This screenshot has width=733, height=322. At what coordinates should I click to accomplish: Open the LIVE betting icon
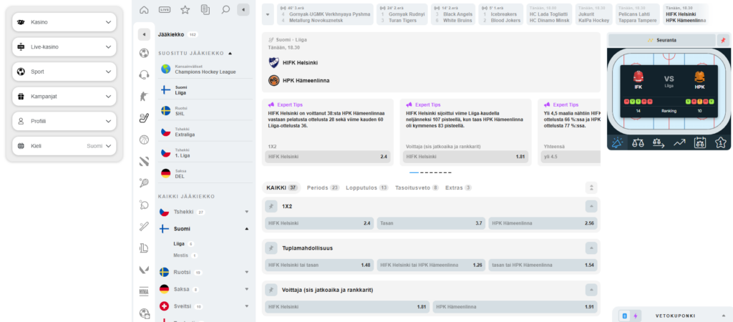coord(165,10)
